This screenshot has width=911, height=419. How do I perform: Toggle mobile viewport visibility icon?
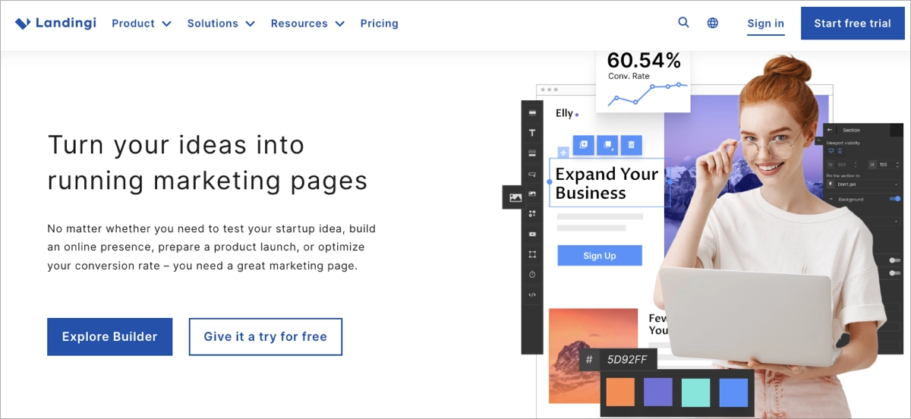point(839,151)
